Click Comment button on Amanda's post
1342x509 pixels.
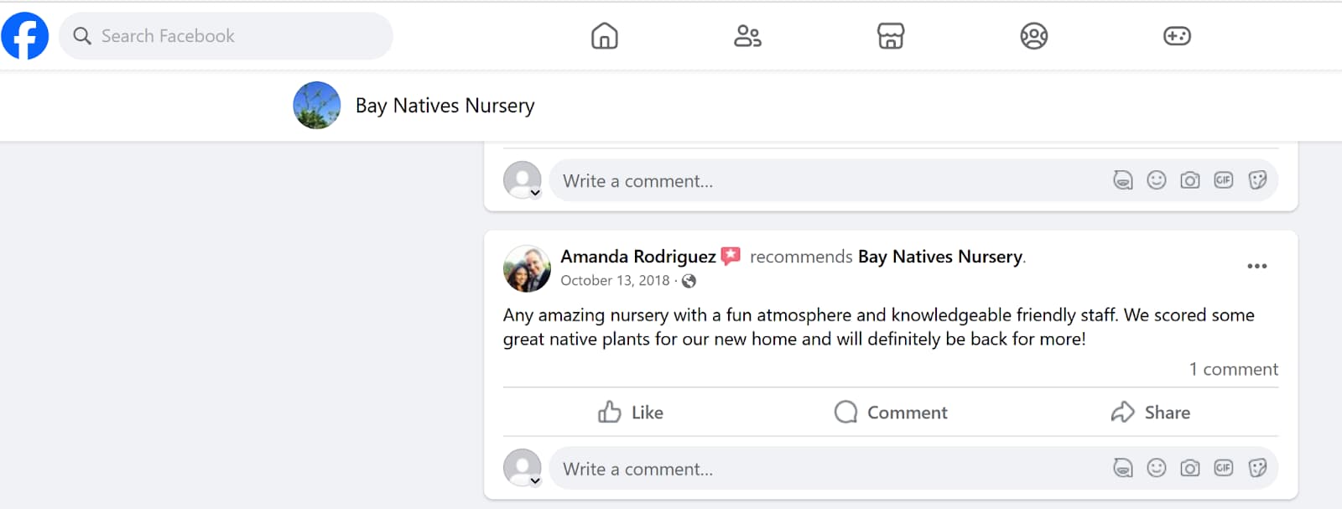tap(891, 413)
